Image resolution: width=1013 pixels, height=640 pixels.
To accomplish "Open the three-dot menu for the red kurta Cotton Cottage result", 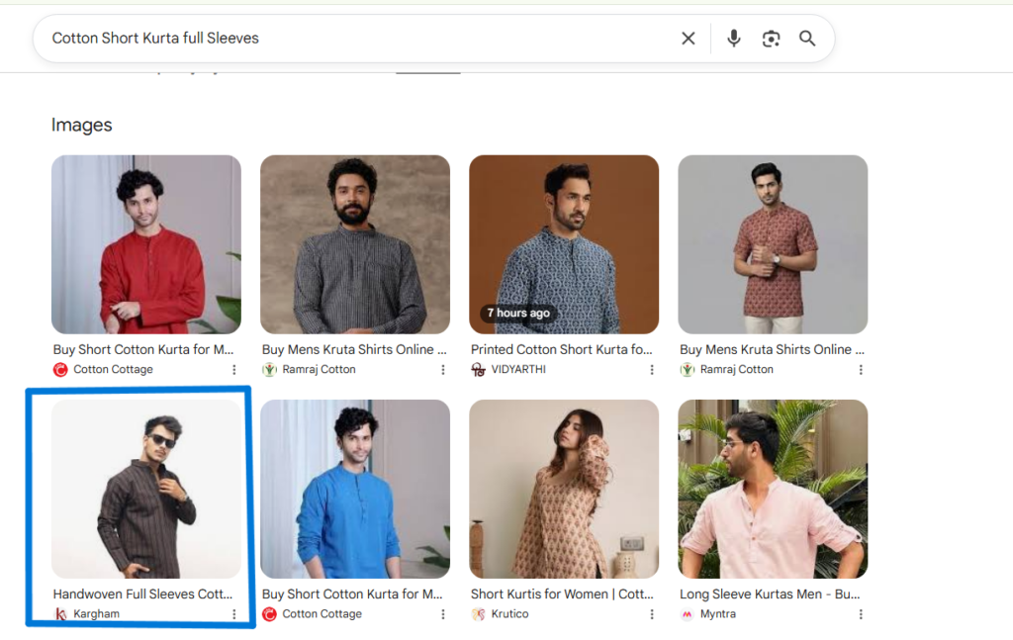I will tap(233, 369).
